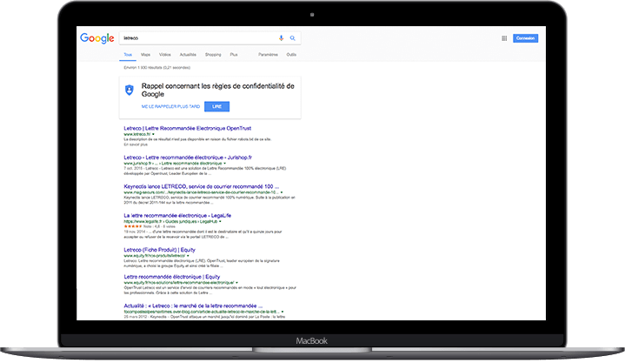Open Actualité Letreco le marché result

tap(193, 306)
